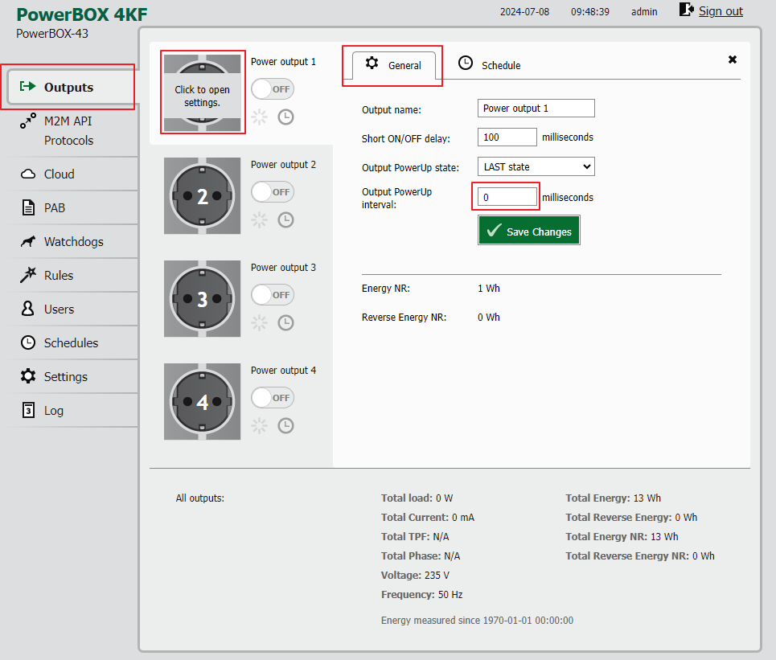Close the output settings panel
The image size is (776, 660).
coord(733,59)
